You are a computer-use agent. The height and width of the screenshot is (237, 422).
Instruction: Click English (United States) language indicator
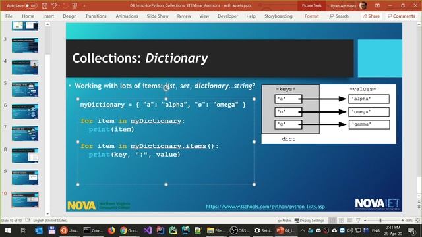50,221
